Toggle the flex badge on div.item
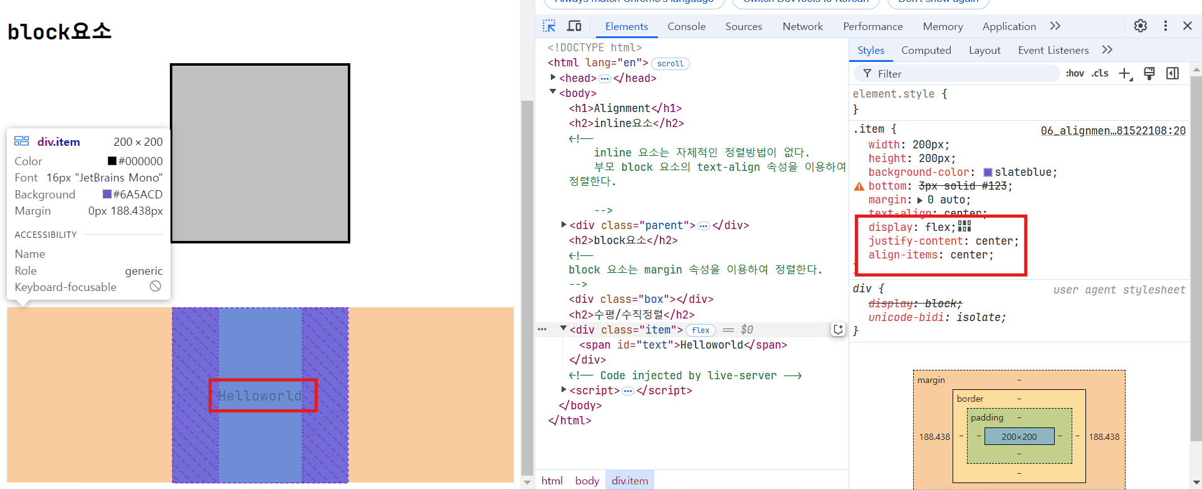 701,330
